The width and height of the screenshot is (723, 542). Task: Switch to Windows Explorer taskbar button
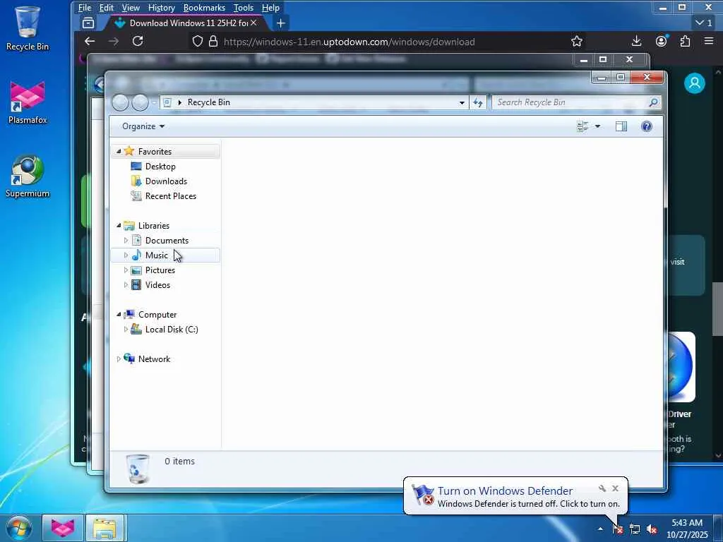104,528
